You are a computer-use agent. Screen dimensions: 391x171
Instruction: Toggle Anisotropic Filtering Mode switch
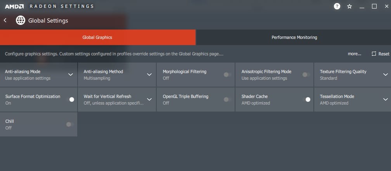306,75
